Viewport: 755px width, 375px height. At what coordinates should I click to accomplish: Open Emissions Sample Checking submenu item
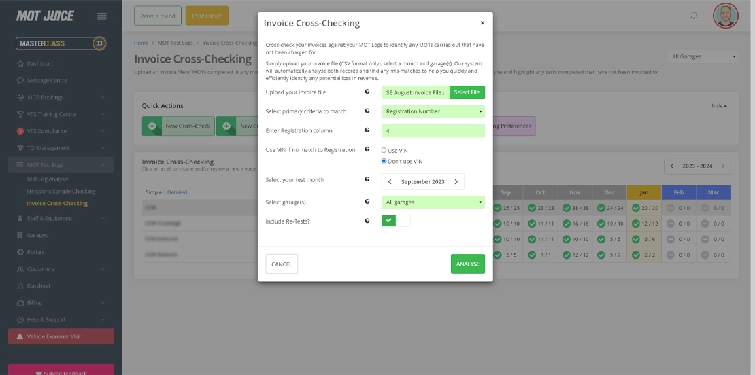tap(61, 191)
